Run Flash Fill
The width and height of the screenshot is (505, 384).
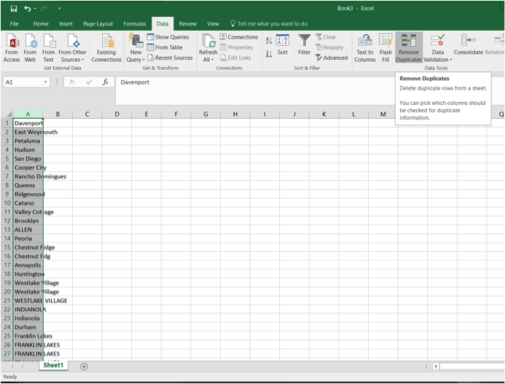pyautogui.click(x=385, y=48)
